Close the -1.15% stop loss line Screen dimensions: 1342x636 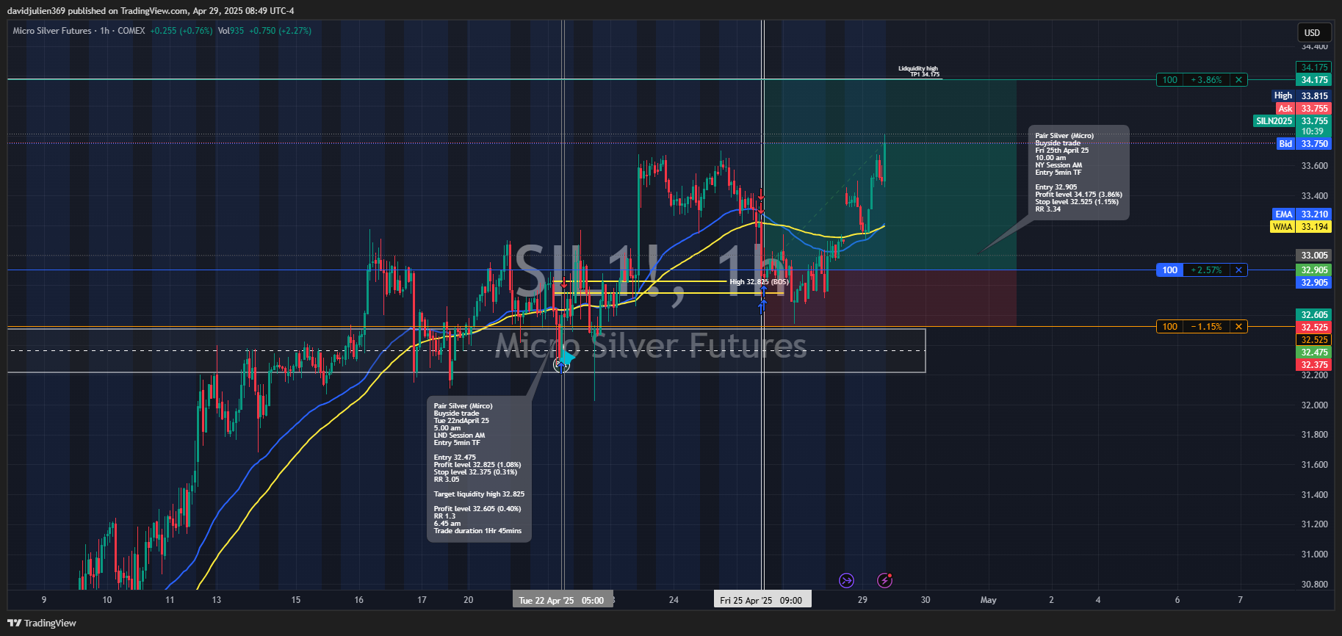(x=1239, y=327)
